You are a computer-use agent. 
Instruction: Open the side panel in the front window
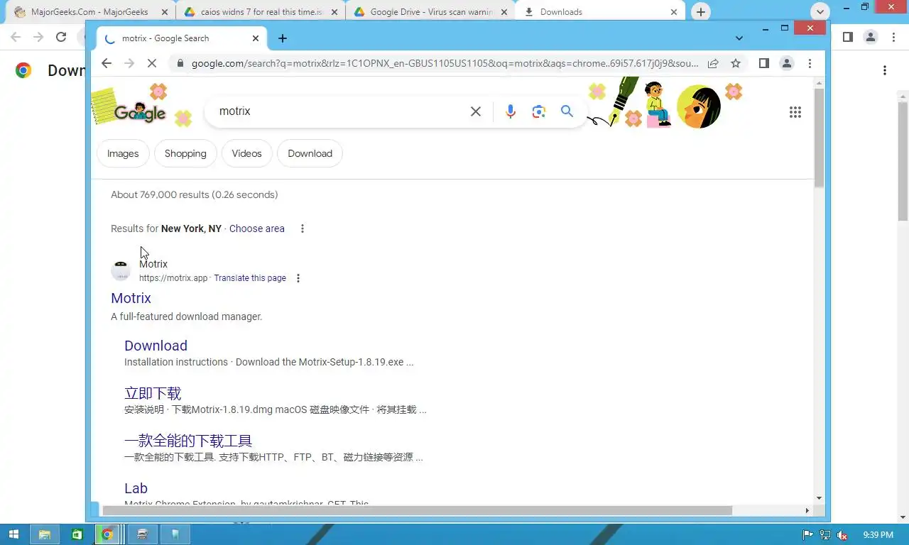coord(764,63)
